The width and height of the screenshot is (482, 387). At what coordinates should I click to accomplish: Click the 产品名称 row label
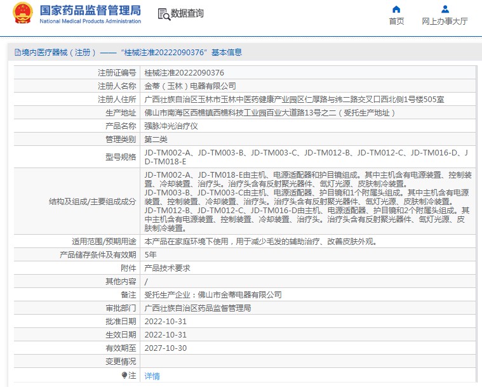coord(121,126)
